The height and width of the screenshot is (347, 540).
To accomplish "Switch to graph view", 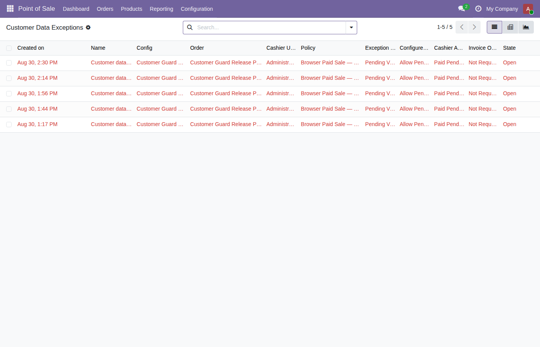I will coord(526,27).
